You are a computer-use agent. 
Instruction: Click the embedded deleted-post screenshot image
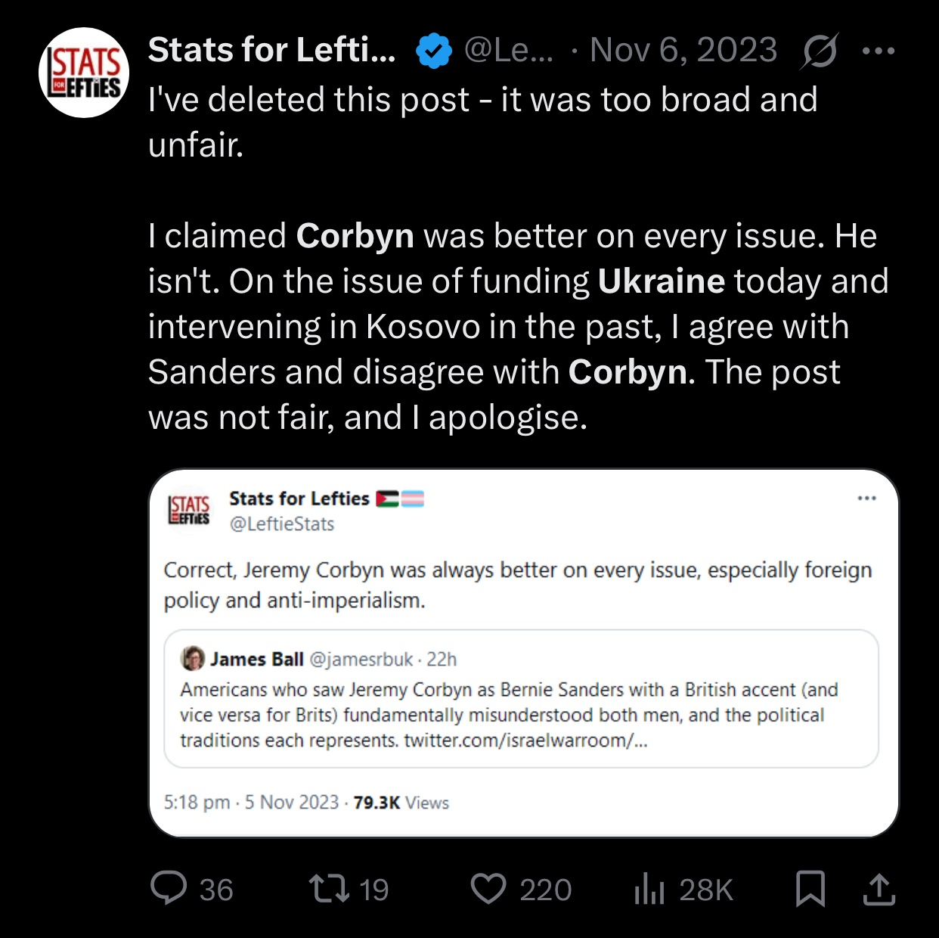click(x=523, y=653)
